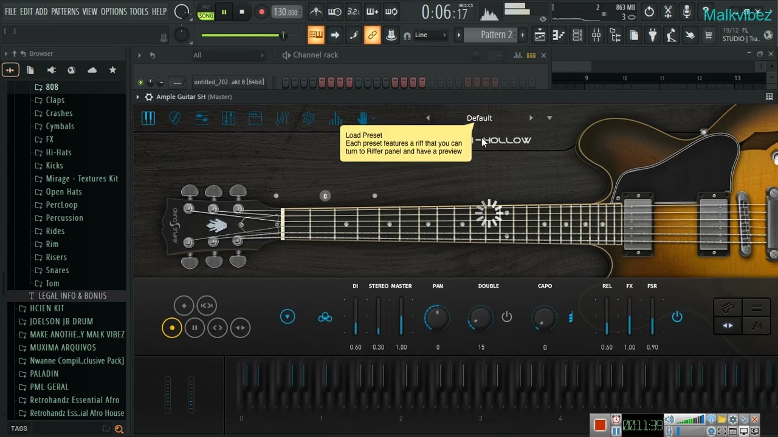Stop playback with the stop button

tap(242, 12)
